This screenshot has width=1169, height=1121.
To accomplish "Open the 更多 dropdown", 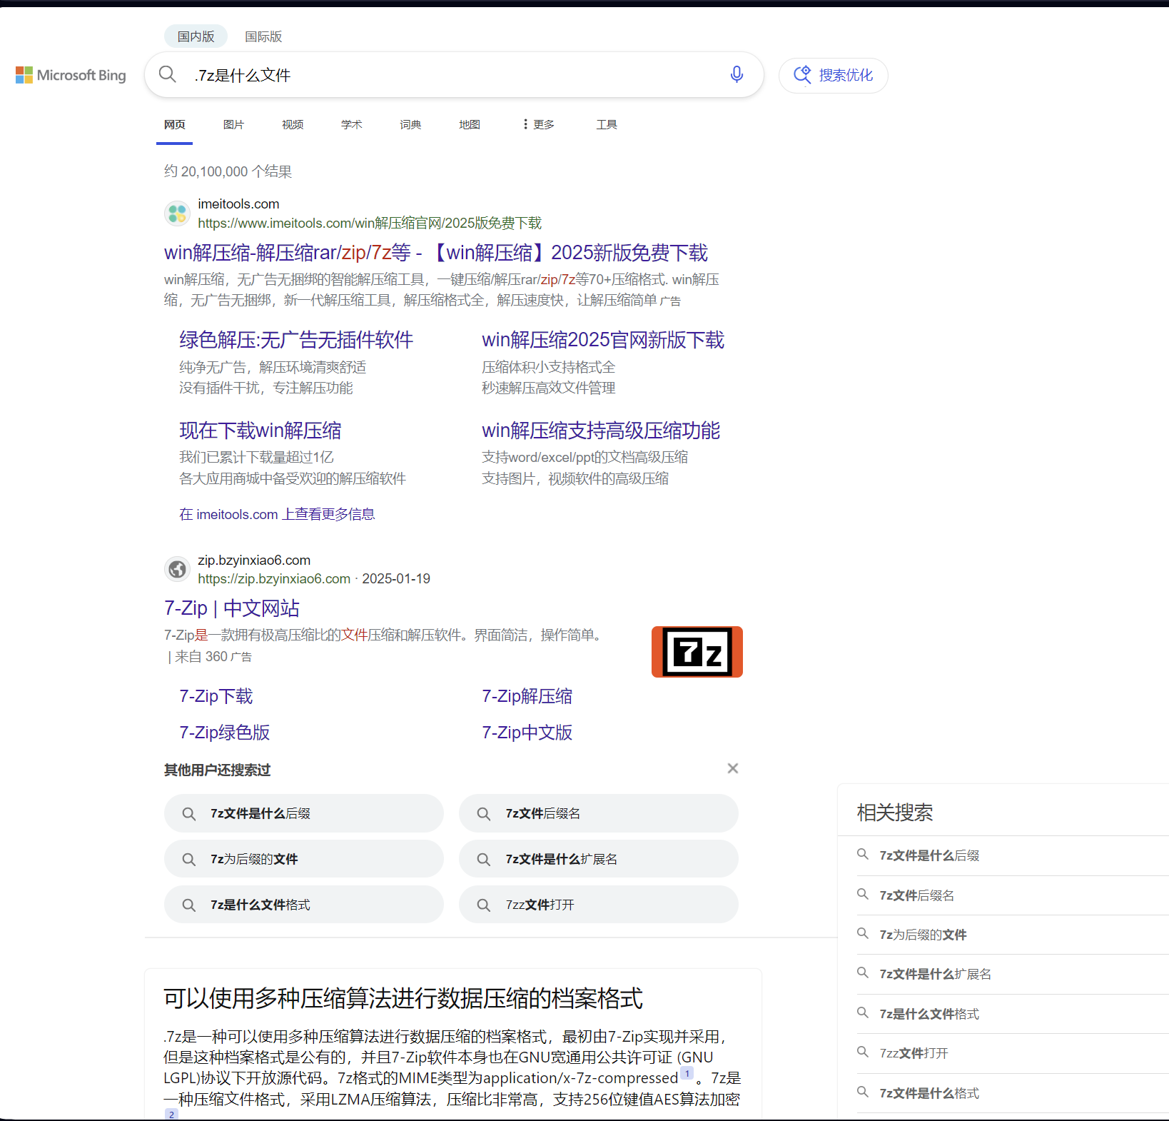I will 537,124.
